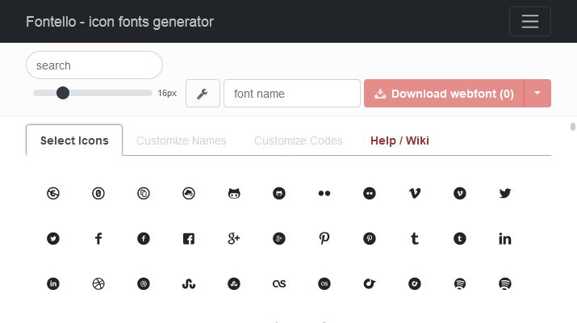This screenshot has width=577, height=323.
Task: Switch to Customize Names tab
Action: click(182, 141)
